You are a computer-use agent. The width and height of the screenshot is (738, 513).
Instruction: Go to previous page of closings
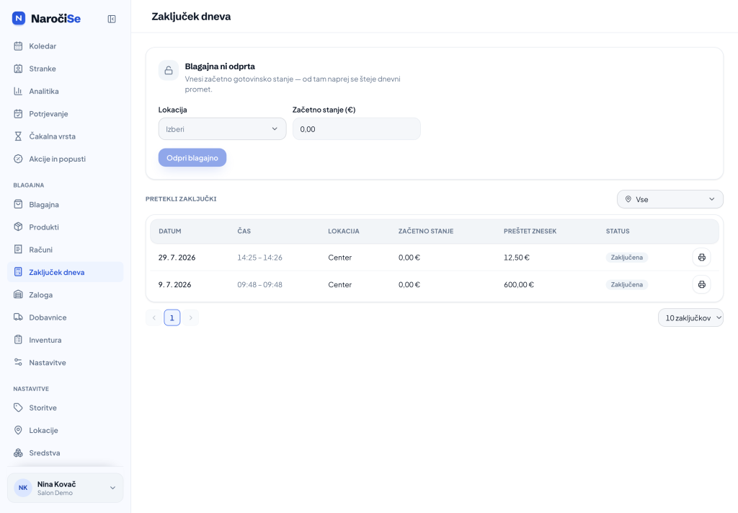tap(154, 318)
